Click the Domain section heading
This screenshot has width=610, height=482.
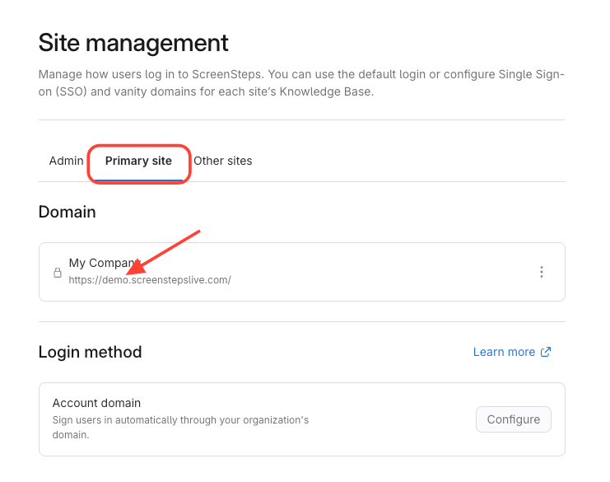(67, 212)
